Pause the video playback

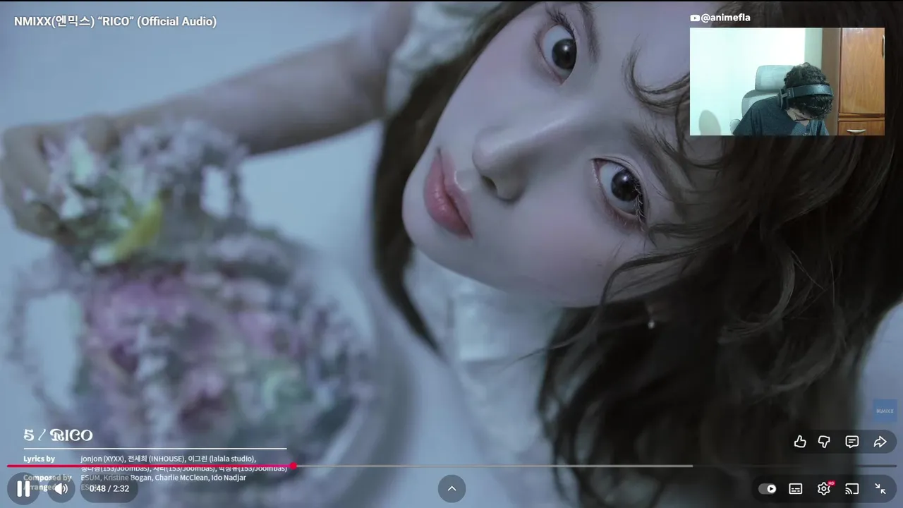[23, 488]
